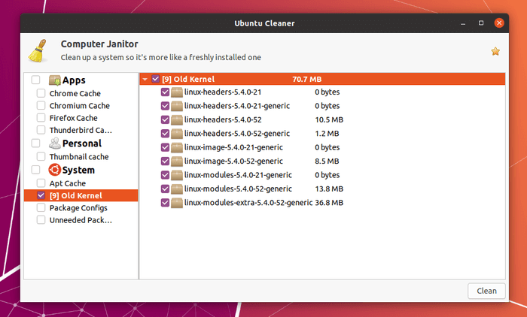This screenshot has height=317, width=527.
Task: Untick linux-headers-5.4.0-52-generic checkbox
Action: coord(165,133)
